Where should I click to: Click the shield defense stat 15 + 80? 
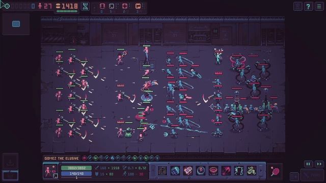click(104, 174)
